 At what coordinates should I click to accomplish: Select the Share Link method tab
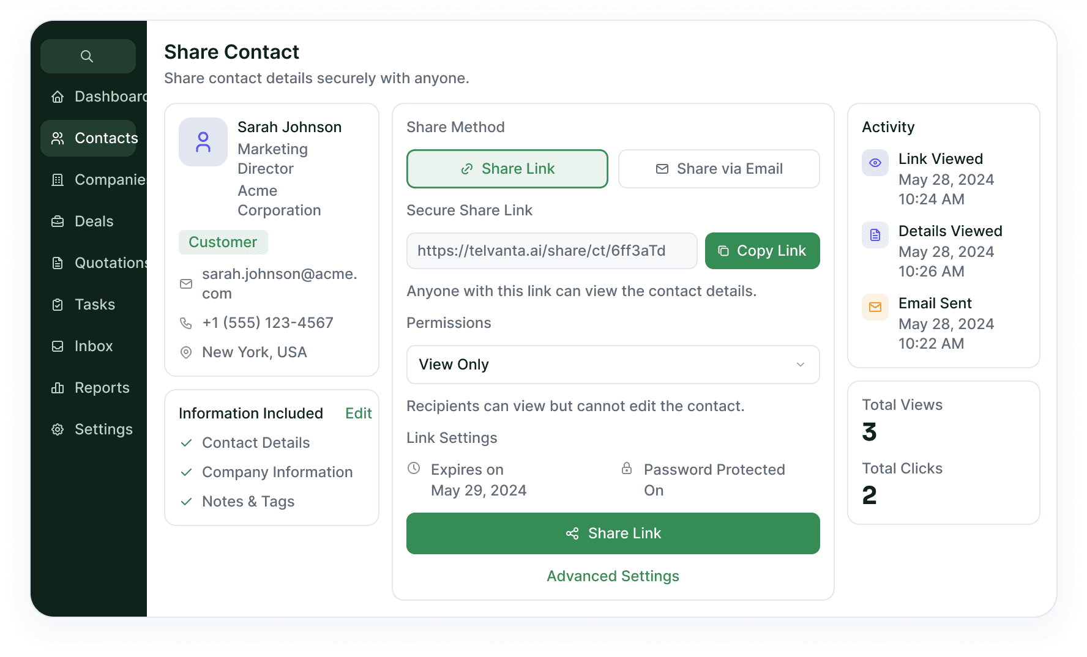507,169
